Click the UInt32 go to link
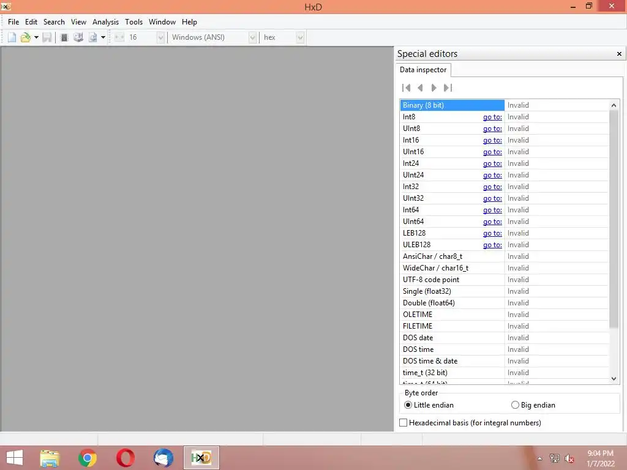This screenshot has height=470, width=627. tap(492, 198)
